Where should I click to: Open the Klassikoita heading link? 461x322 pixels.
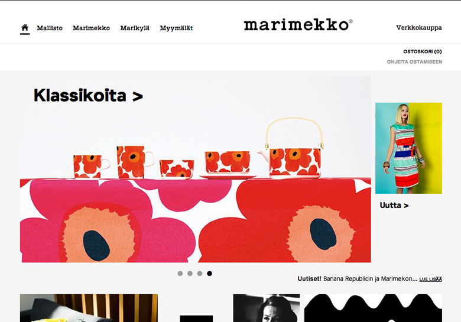(x=88, y=96)
